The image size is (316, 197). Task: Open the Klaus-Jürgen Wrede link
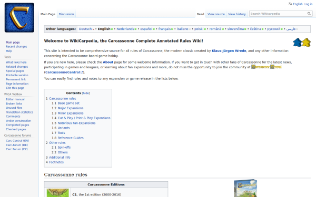pos(229,51)
